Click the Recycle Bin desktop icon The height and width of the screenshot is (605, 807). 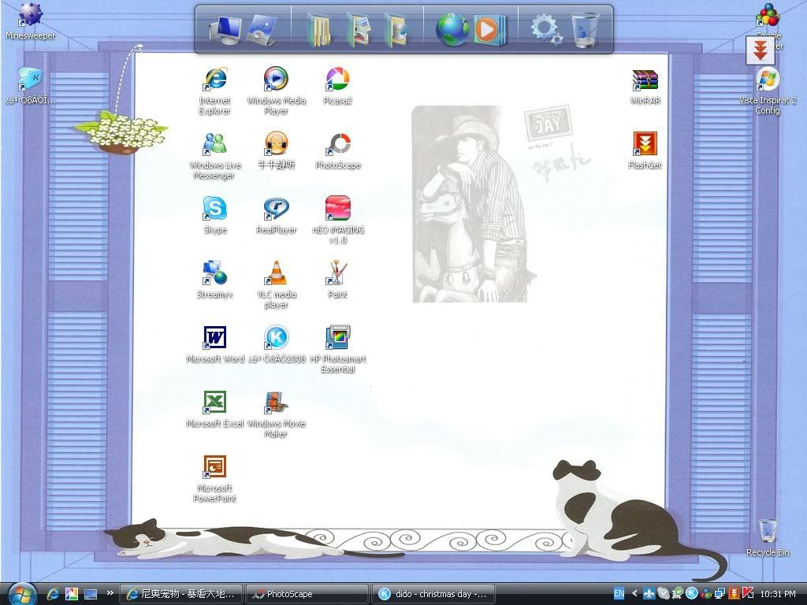767,531
